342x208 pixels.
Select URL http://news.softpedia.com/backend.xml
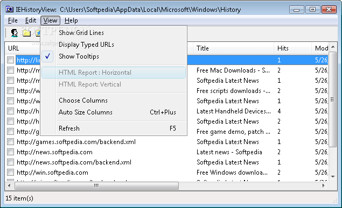(74, 162)
